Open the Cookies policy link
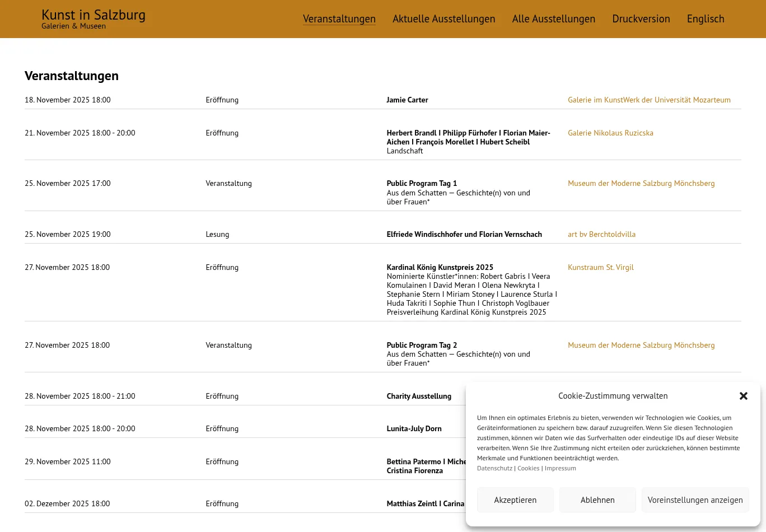Viewport: 766px width, 532px height. click(528, 469)
